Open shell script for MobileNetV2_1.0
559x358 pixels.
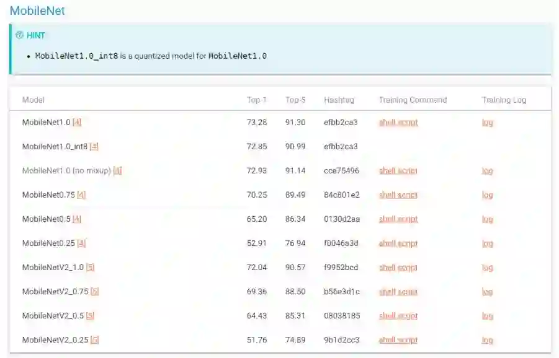point(398,268)
